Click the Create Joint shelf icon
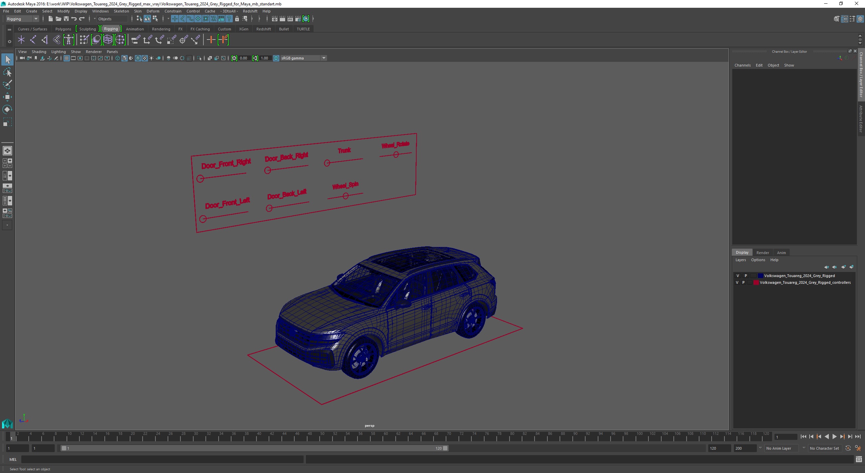This screenshot has width=865, height=473. [33, 40]
